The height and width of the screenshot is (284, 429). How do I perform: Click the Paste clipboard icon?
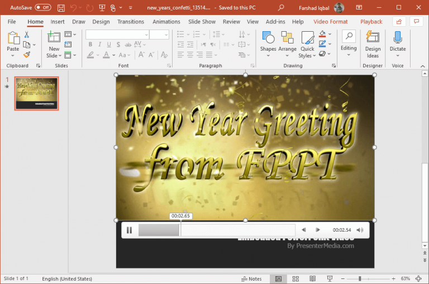(13, 38)
